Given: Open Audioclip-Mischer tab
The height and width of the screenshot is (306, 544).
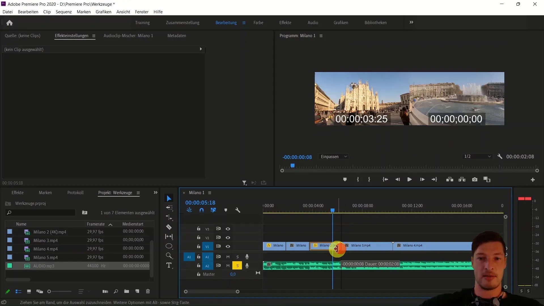Looking at the screenshot, I should click(128, 36).
